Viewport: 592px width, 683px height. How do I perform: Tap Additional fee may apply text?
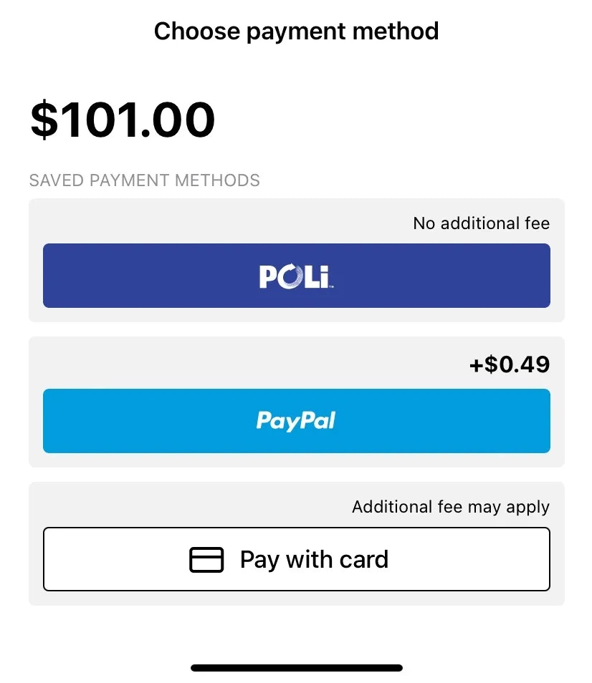[x=451, y=507]
